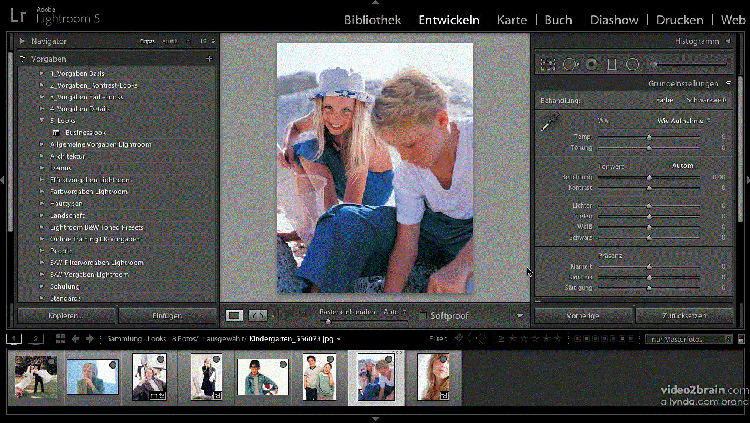The width and height of the screenshot is (750, 423).
Task: Open the Raster einblenden 'Auto' dropdown
Action: [395, 312]
